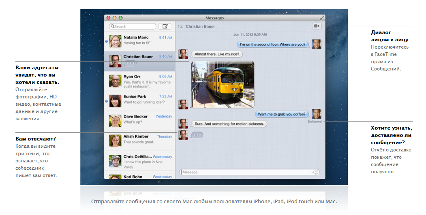Close the Messages window

point(108,18)
